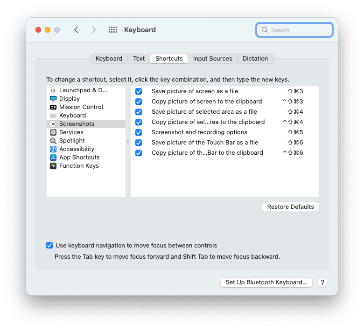Click the App Shortcuts icon
364x330 pixels.
[53, 158]
